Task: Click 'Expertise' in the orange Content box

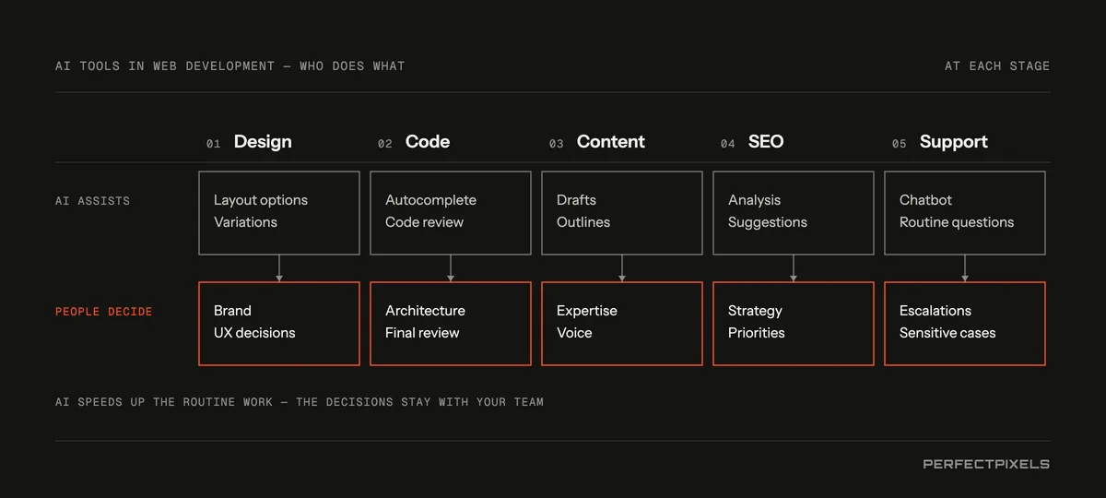Action: pos(587,311)
